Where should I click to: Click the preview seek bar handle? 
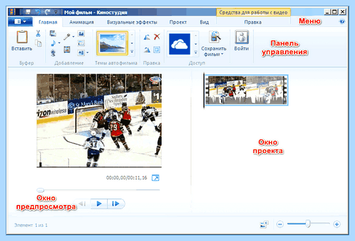(40, 190)
